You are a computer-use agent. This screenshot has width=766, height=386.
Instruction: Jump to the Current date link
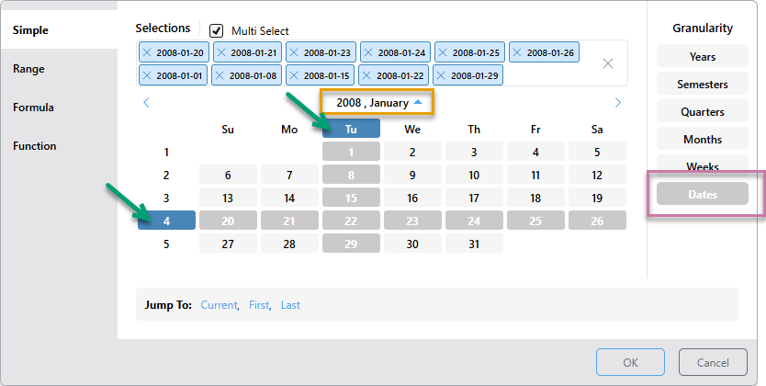219,305
